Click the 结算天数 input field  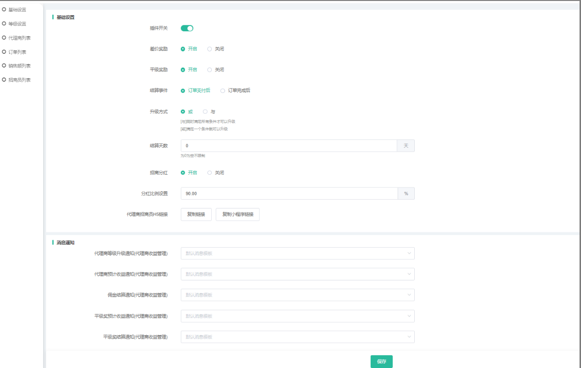click(x=288, y=146)
